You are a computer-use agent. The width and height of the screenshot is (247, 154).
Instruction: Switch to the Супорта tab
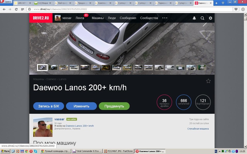coord(183,3)
